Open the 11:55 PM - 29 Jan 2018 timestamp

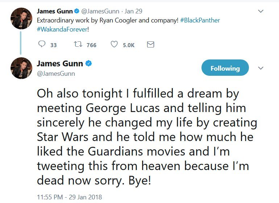(x=69, y=197)
